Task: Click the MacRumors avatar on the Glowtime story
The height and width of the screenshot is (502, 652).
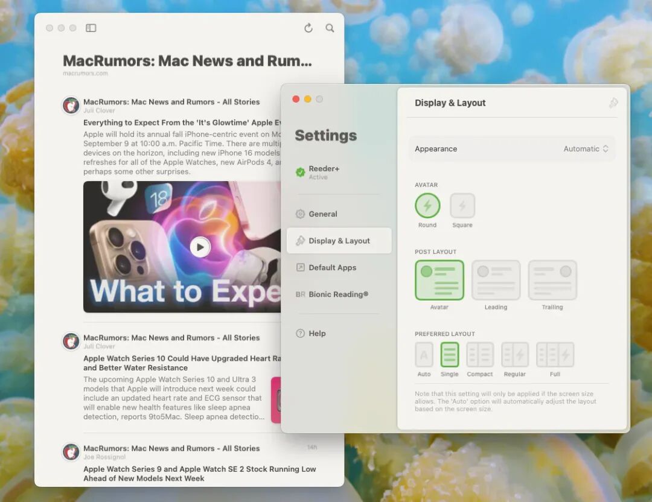Action: tap(71, 106)
